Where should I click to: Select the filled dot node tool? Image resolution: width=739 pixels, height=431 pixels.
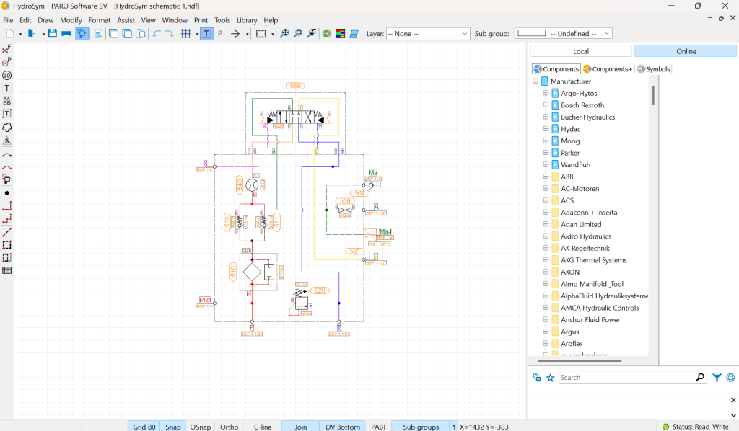[x=6, y=193]
